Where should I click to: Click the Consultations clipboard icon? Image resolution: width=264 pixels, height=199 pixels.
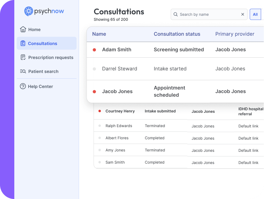23,43
